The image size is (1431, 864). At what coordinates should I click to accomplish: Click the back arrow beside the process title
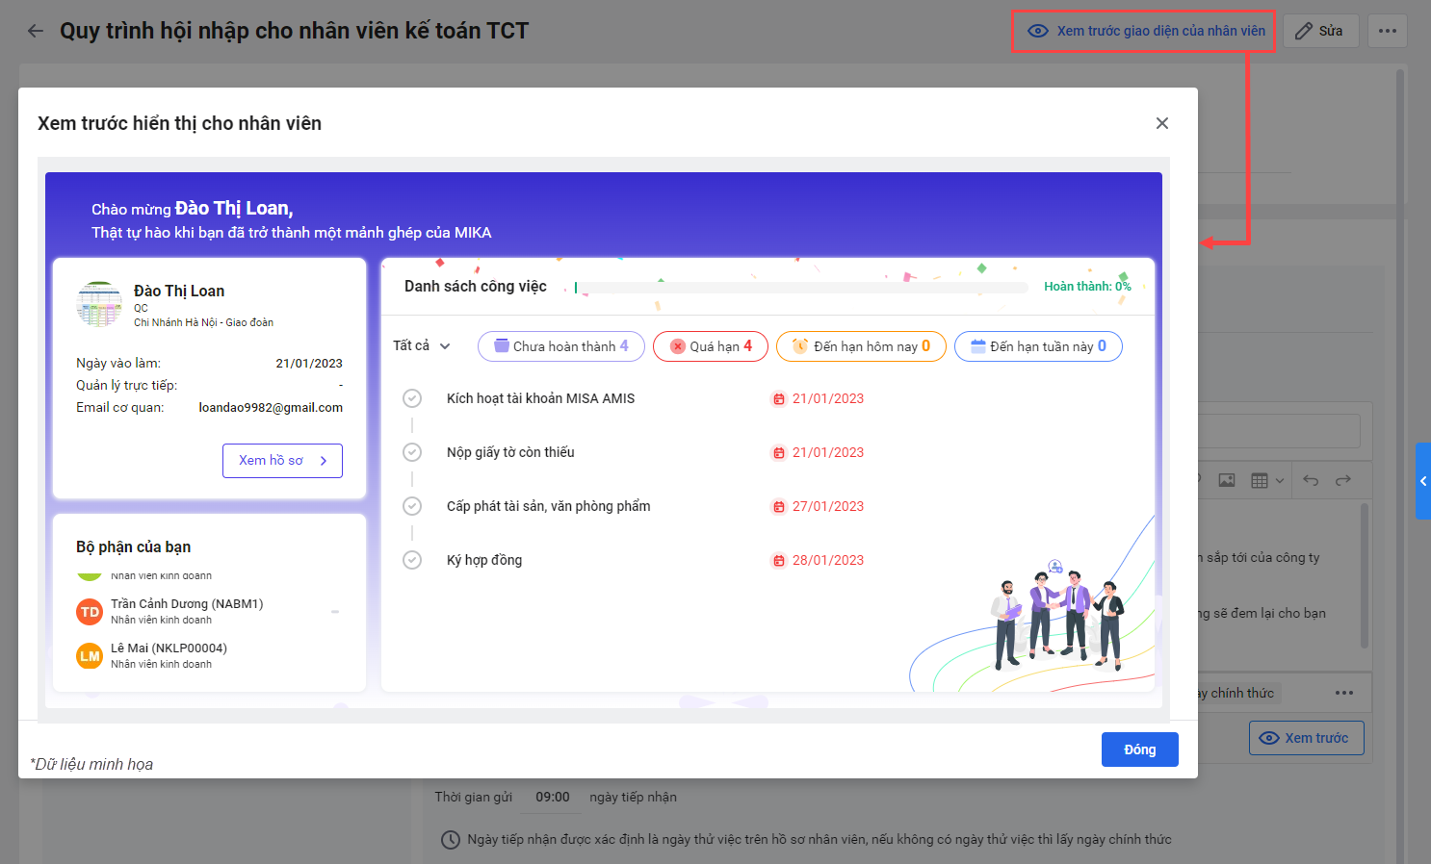click(x=36, y=30)
